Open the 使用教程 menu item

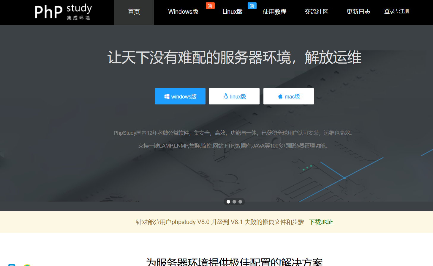275,12
